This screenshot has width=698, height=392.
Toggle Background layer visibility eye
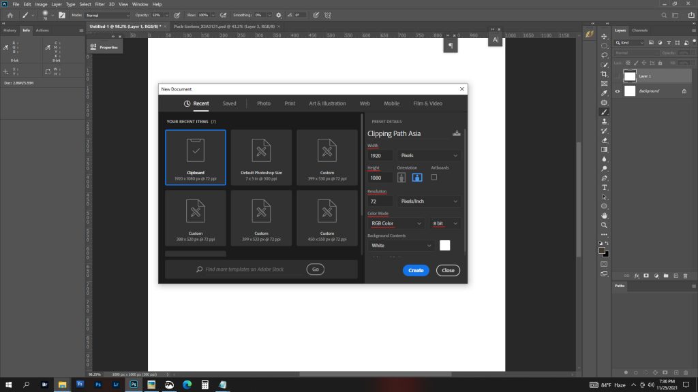[618, 91]
